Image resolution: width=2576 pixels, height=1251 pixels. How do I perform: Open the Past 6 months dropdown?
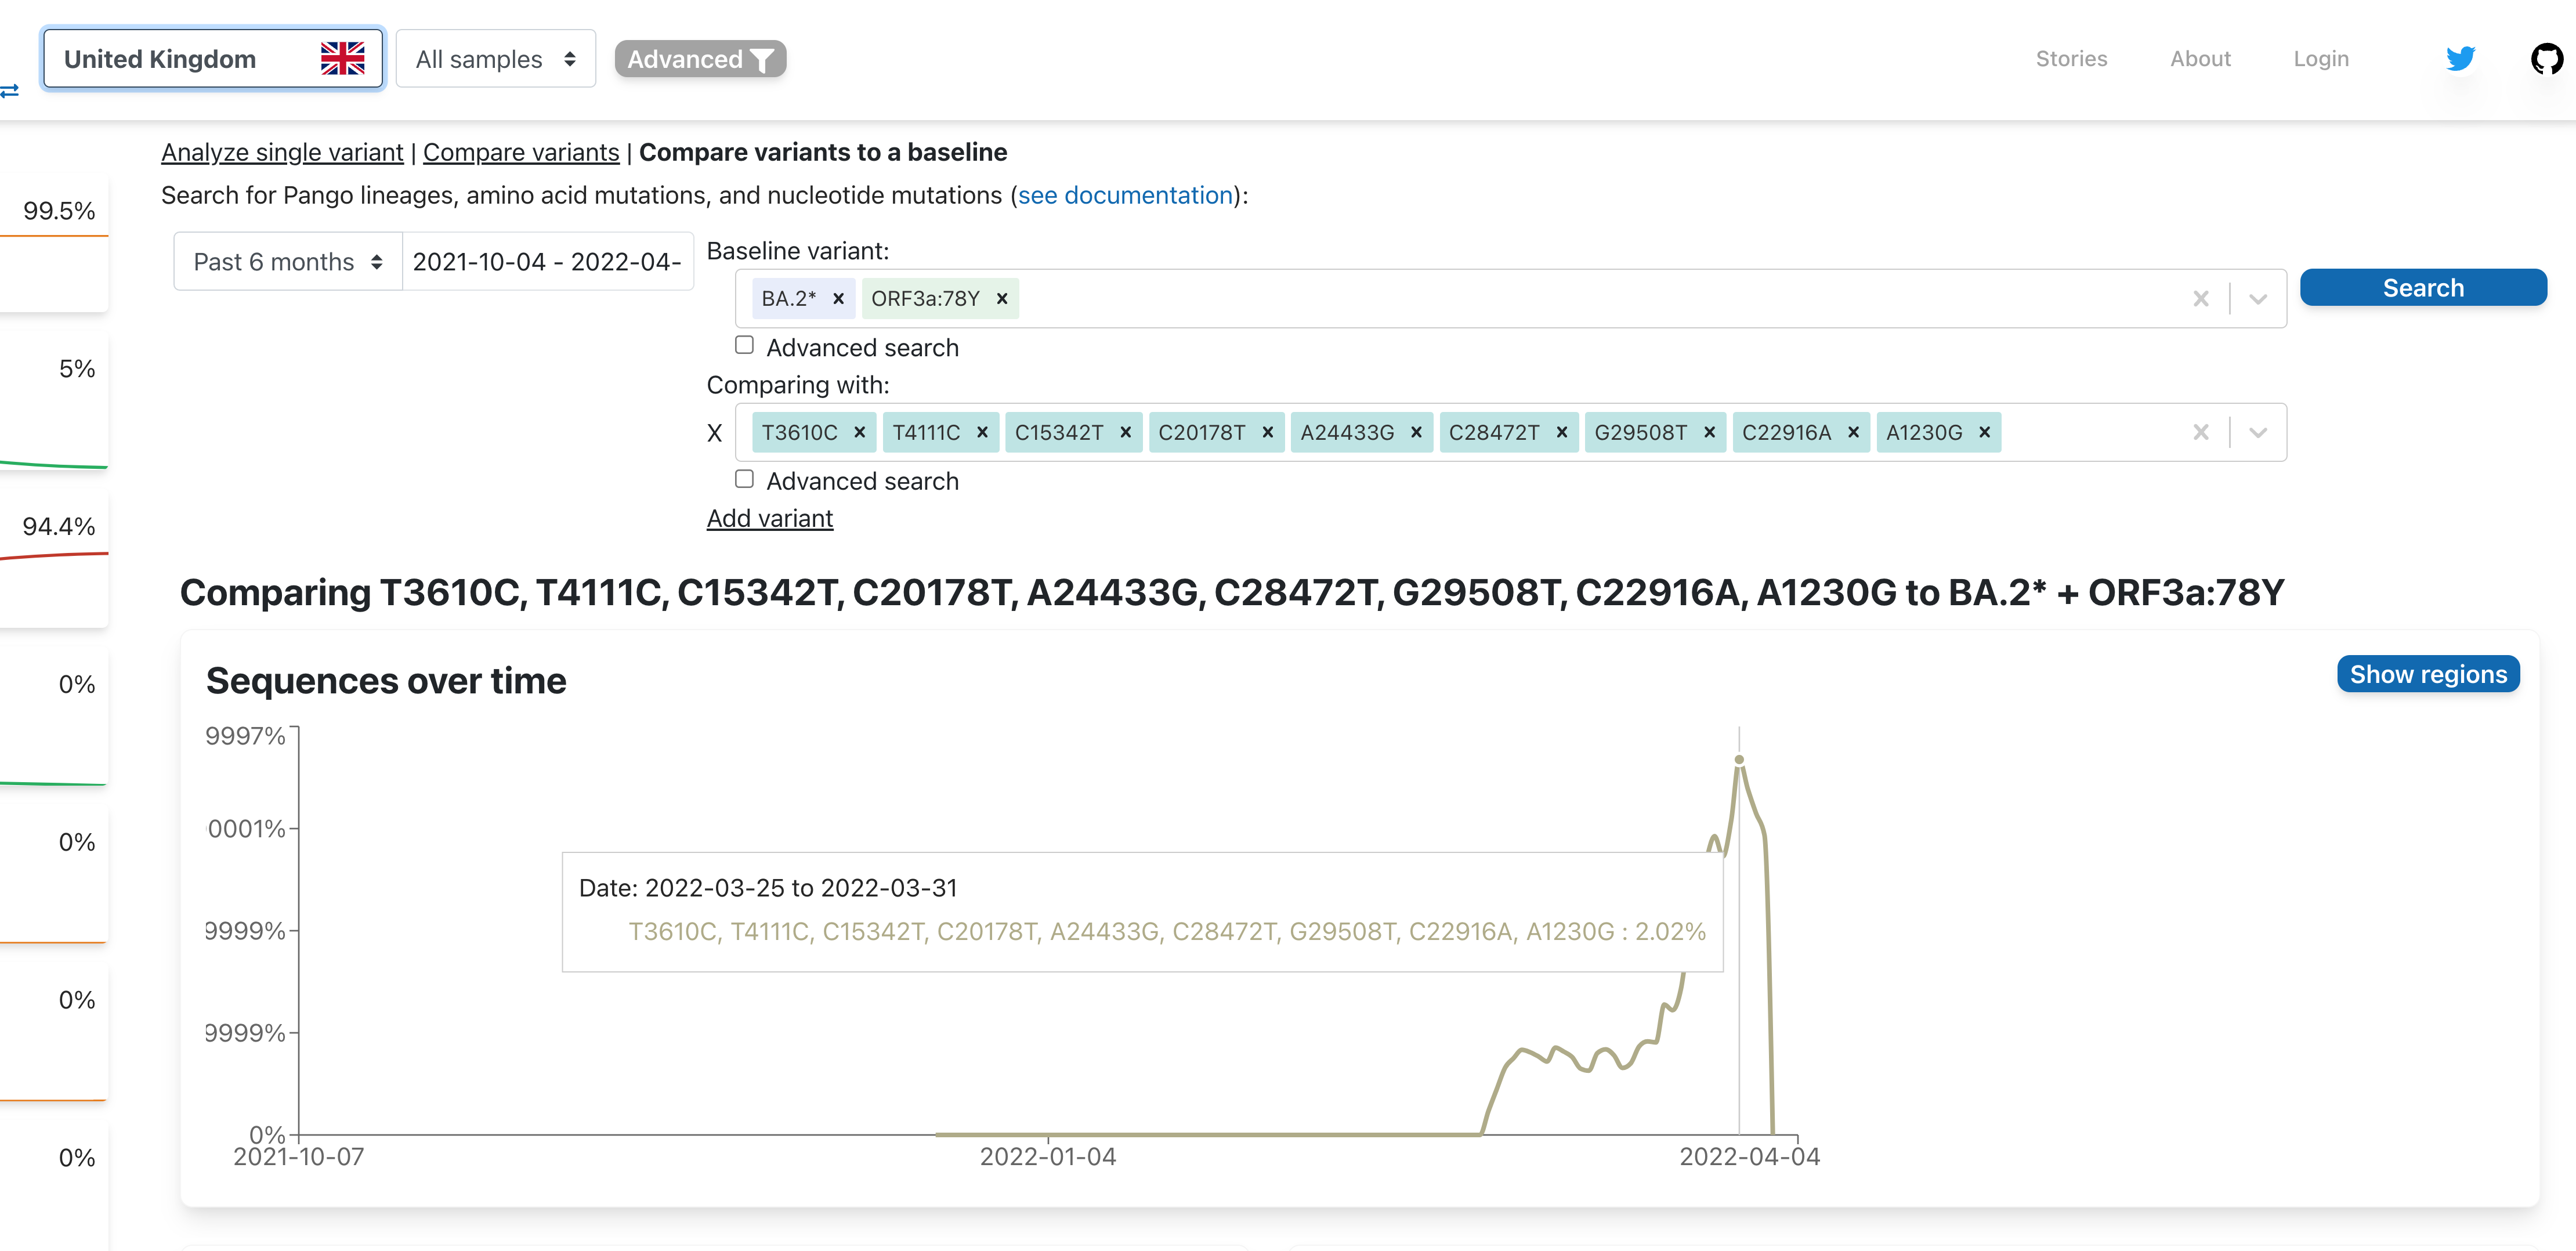click(287, 262)
